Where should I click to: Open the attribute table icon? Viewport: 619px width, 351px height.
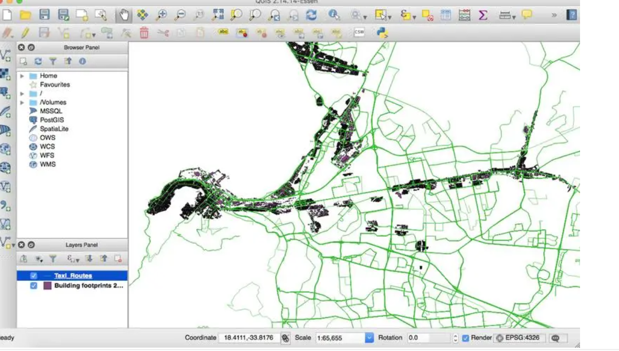click(x=446, y=15)
